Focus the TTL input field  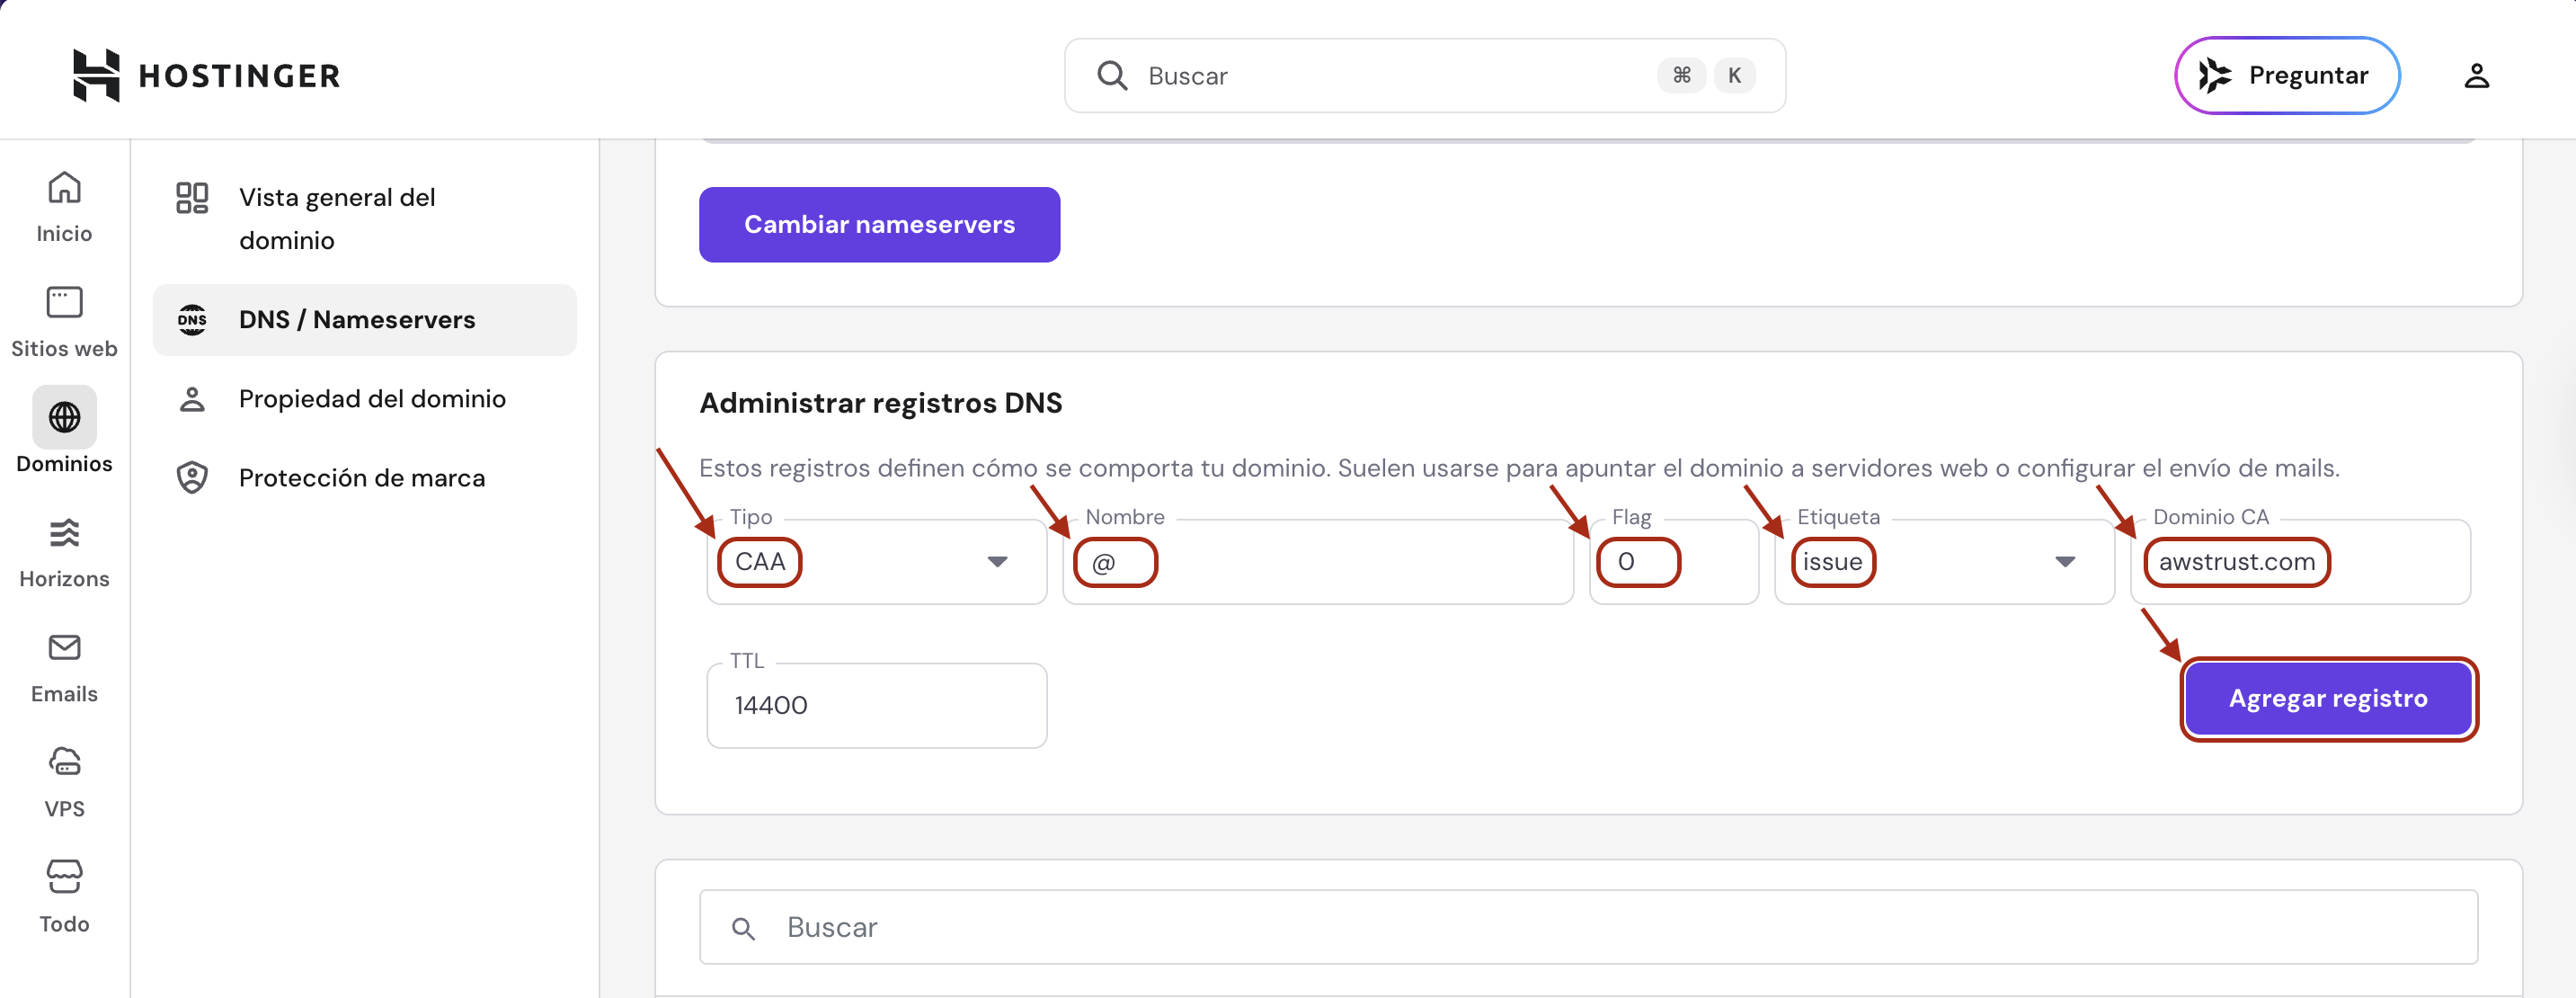[876, 706]
